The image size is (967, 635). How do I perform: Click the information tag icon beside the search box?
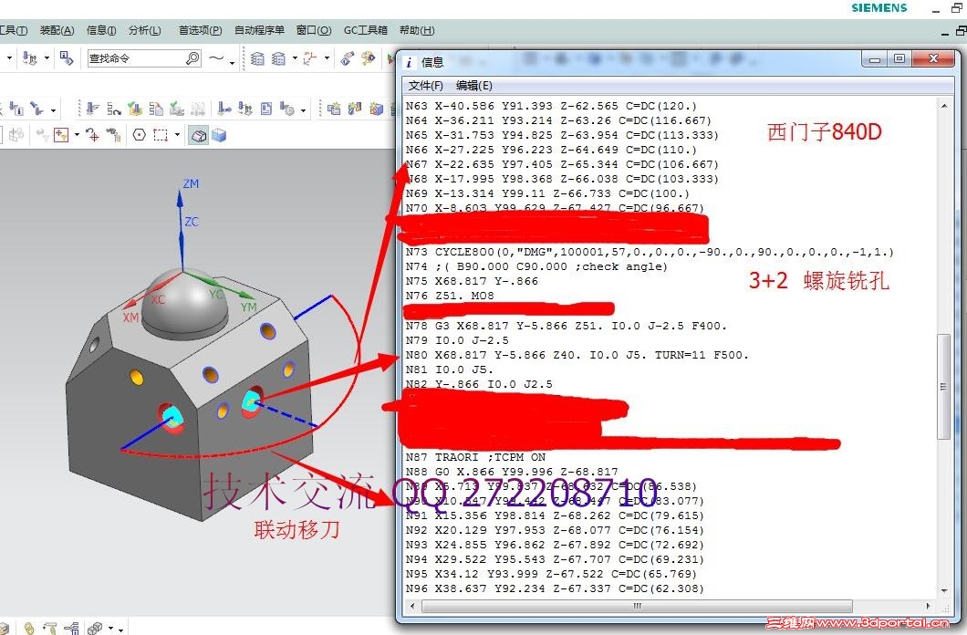coord(66,58)
